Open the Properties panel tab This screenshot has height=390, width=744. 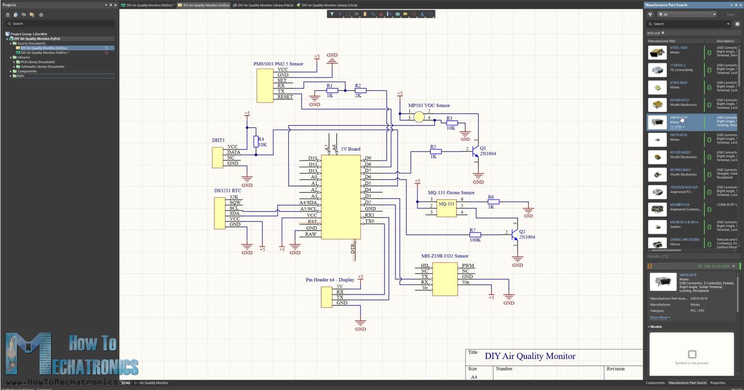717,383
